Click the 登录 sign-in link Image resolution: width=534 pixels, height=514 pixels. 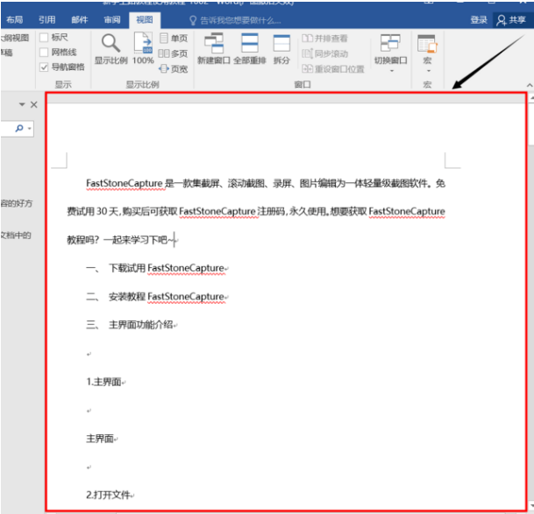pos(479,20)
